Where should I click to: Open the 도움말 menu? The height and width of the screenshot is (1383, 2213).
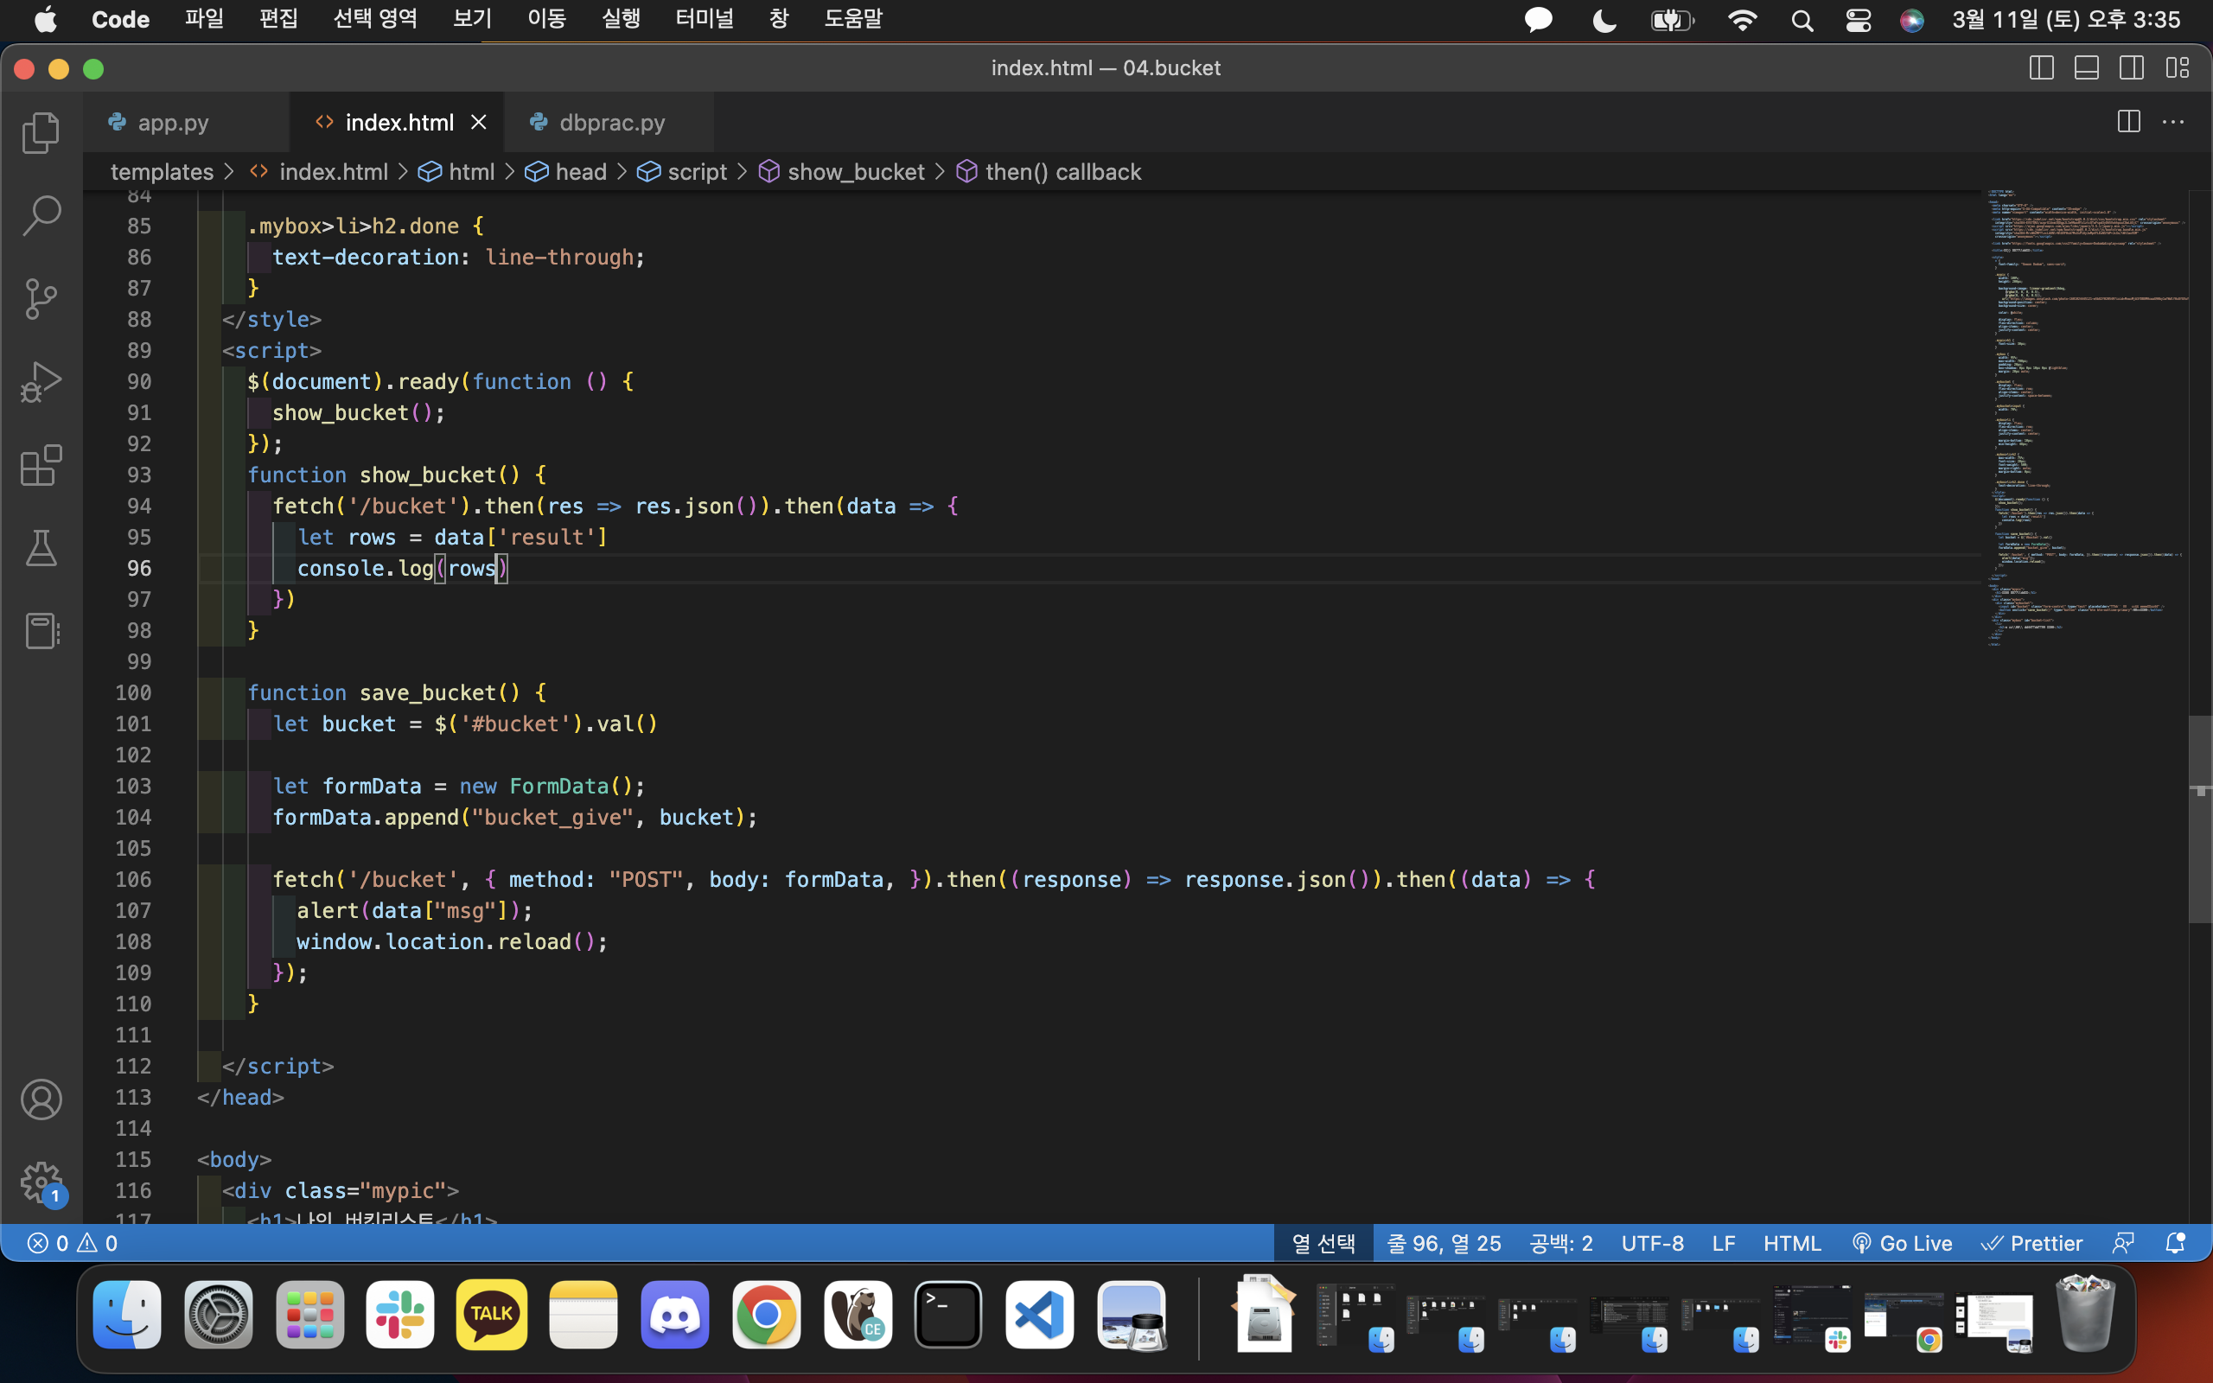tap(852, 19)
